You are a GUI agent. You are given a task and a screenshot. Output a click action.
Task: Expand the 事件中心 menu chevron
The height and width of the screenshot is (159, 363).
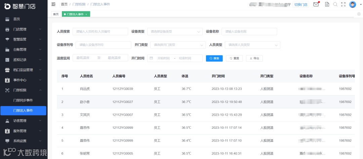[40, 80]
